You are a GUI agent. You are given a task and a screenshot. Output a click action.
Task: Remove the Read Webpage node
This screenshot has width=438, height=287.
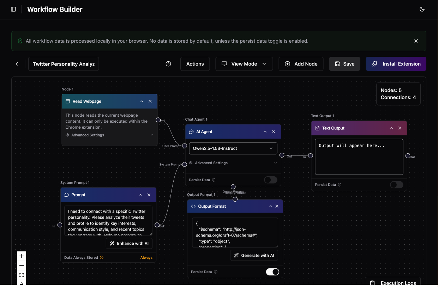pyautogui.click(x=150, y=101)
